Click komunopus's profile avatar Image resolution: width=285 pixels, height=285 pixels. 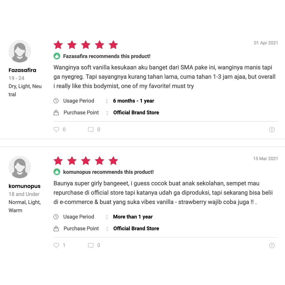[x=20, y=167]
